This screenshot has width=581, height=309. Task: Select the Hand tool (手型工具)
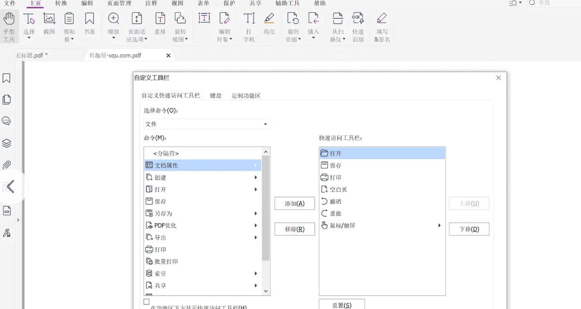point(9,27)
